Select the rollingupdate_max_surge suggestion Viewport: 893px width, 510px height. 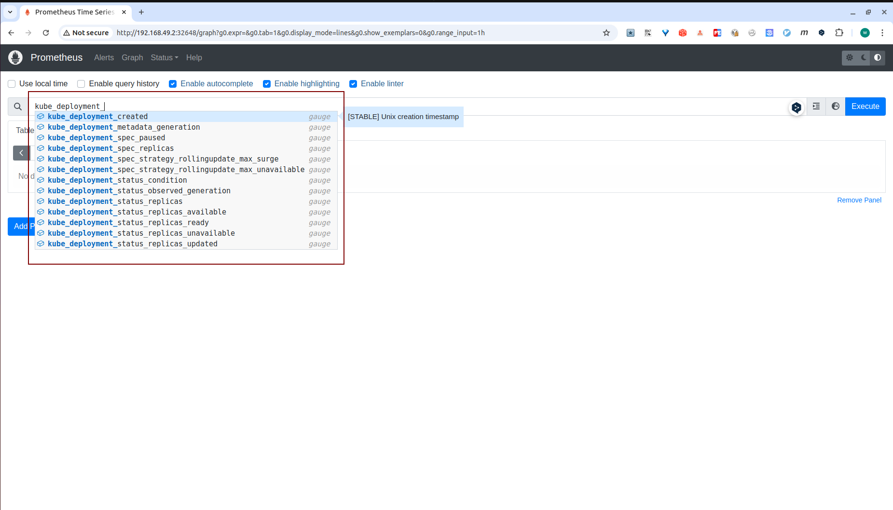coord(186,159)
